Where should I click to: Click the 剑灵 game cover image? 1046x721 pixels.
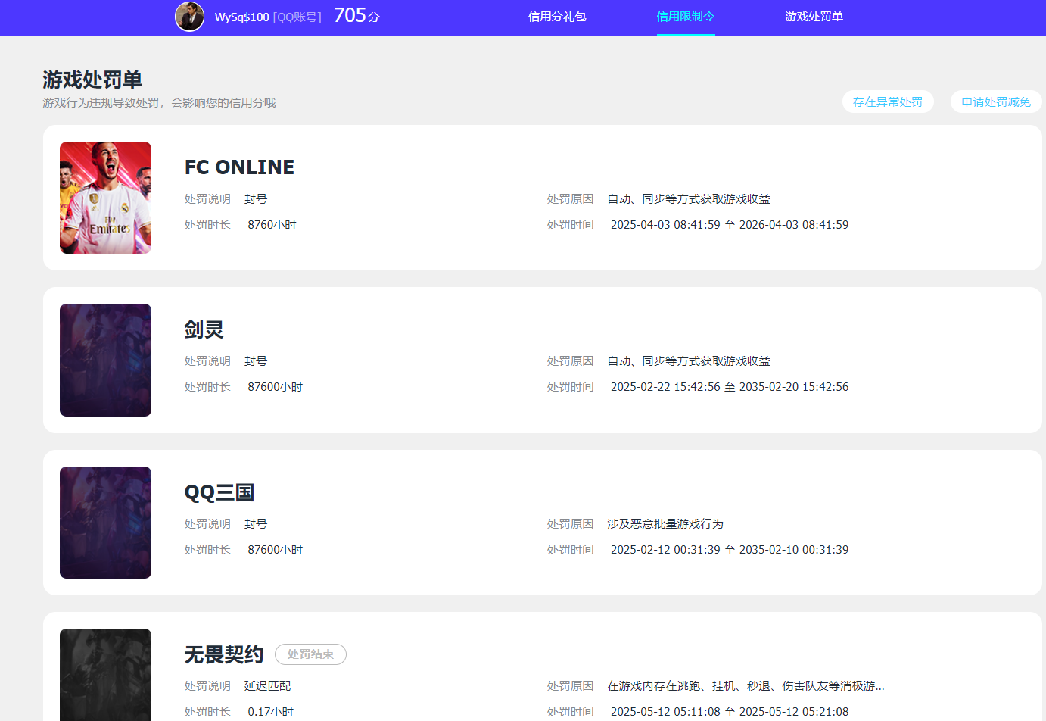[x=105, y=360]
